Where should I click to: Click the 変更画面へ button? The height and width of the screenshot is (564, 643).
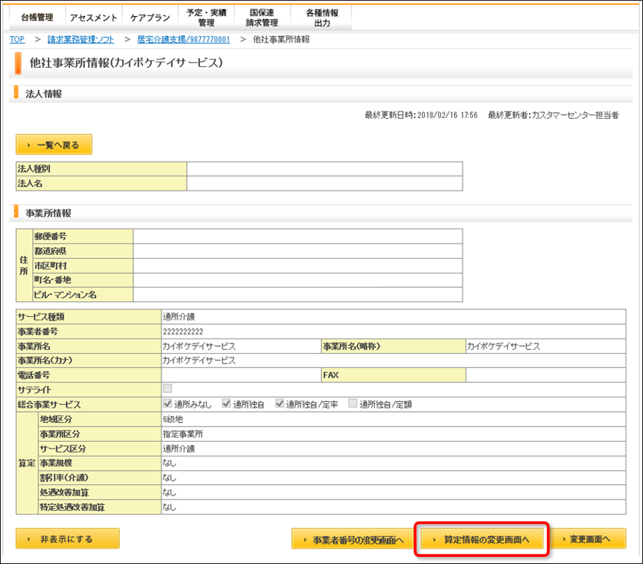pos(587,539)
